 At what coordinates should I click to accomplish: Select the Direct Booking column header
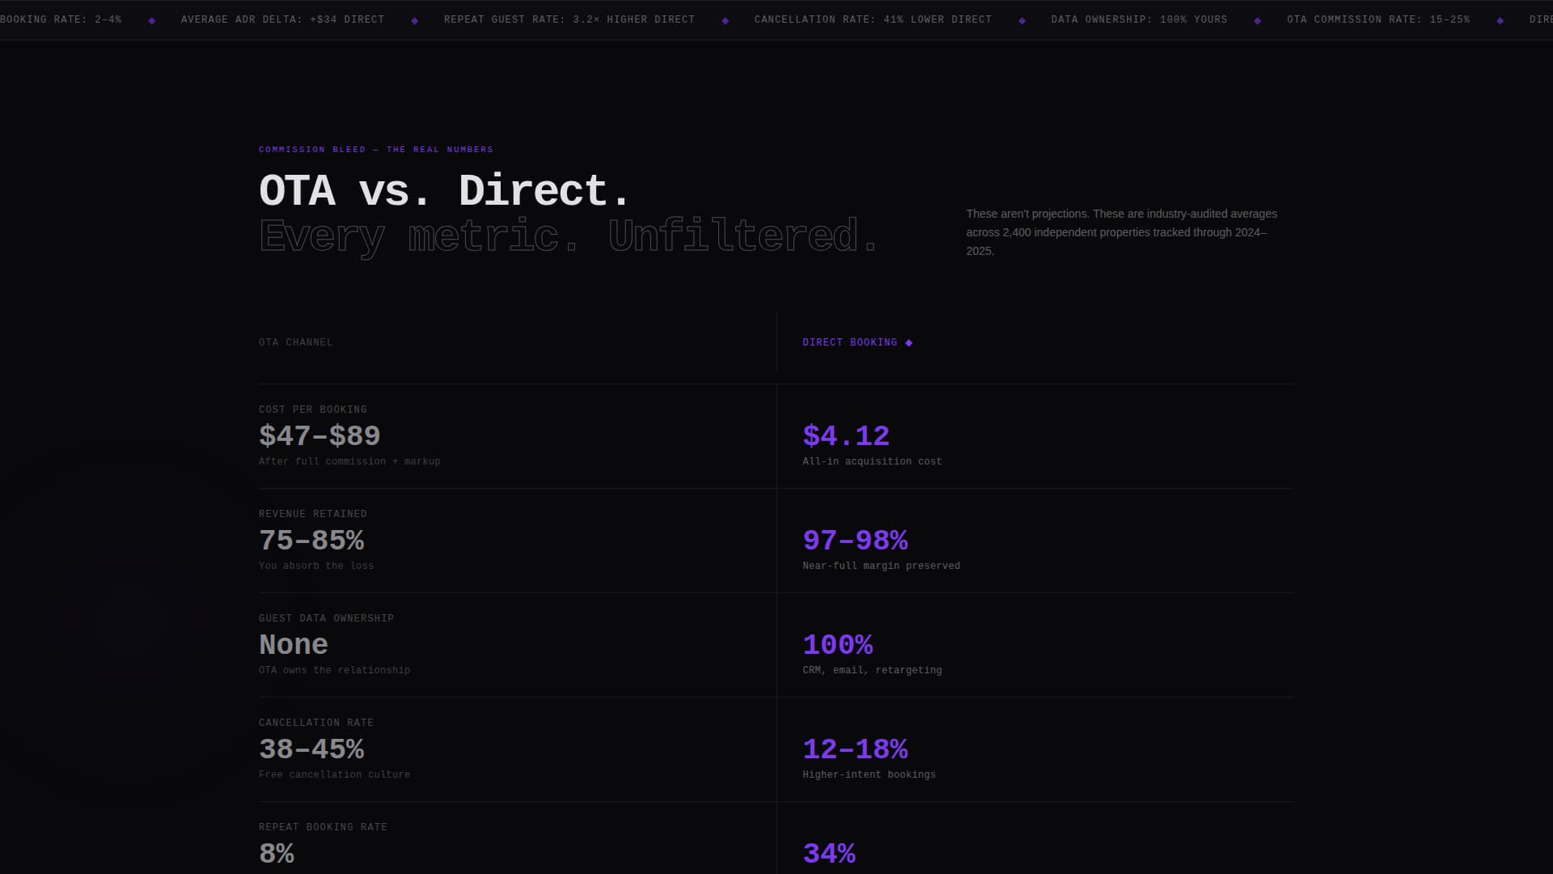(849, 343)
